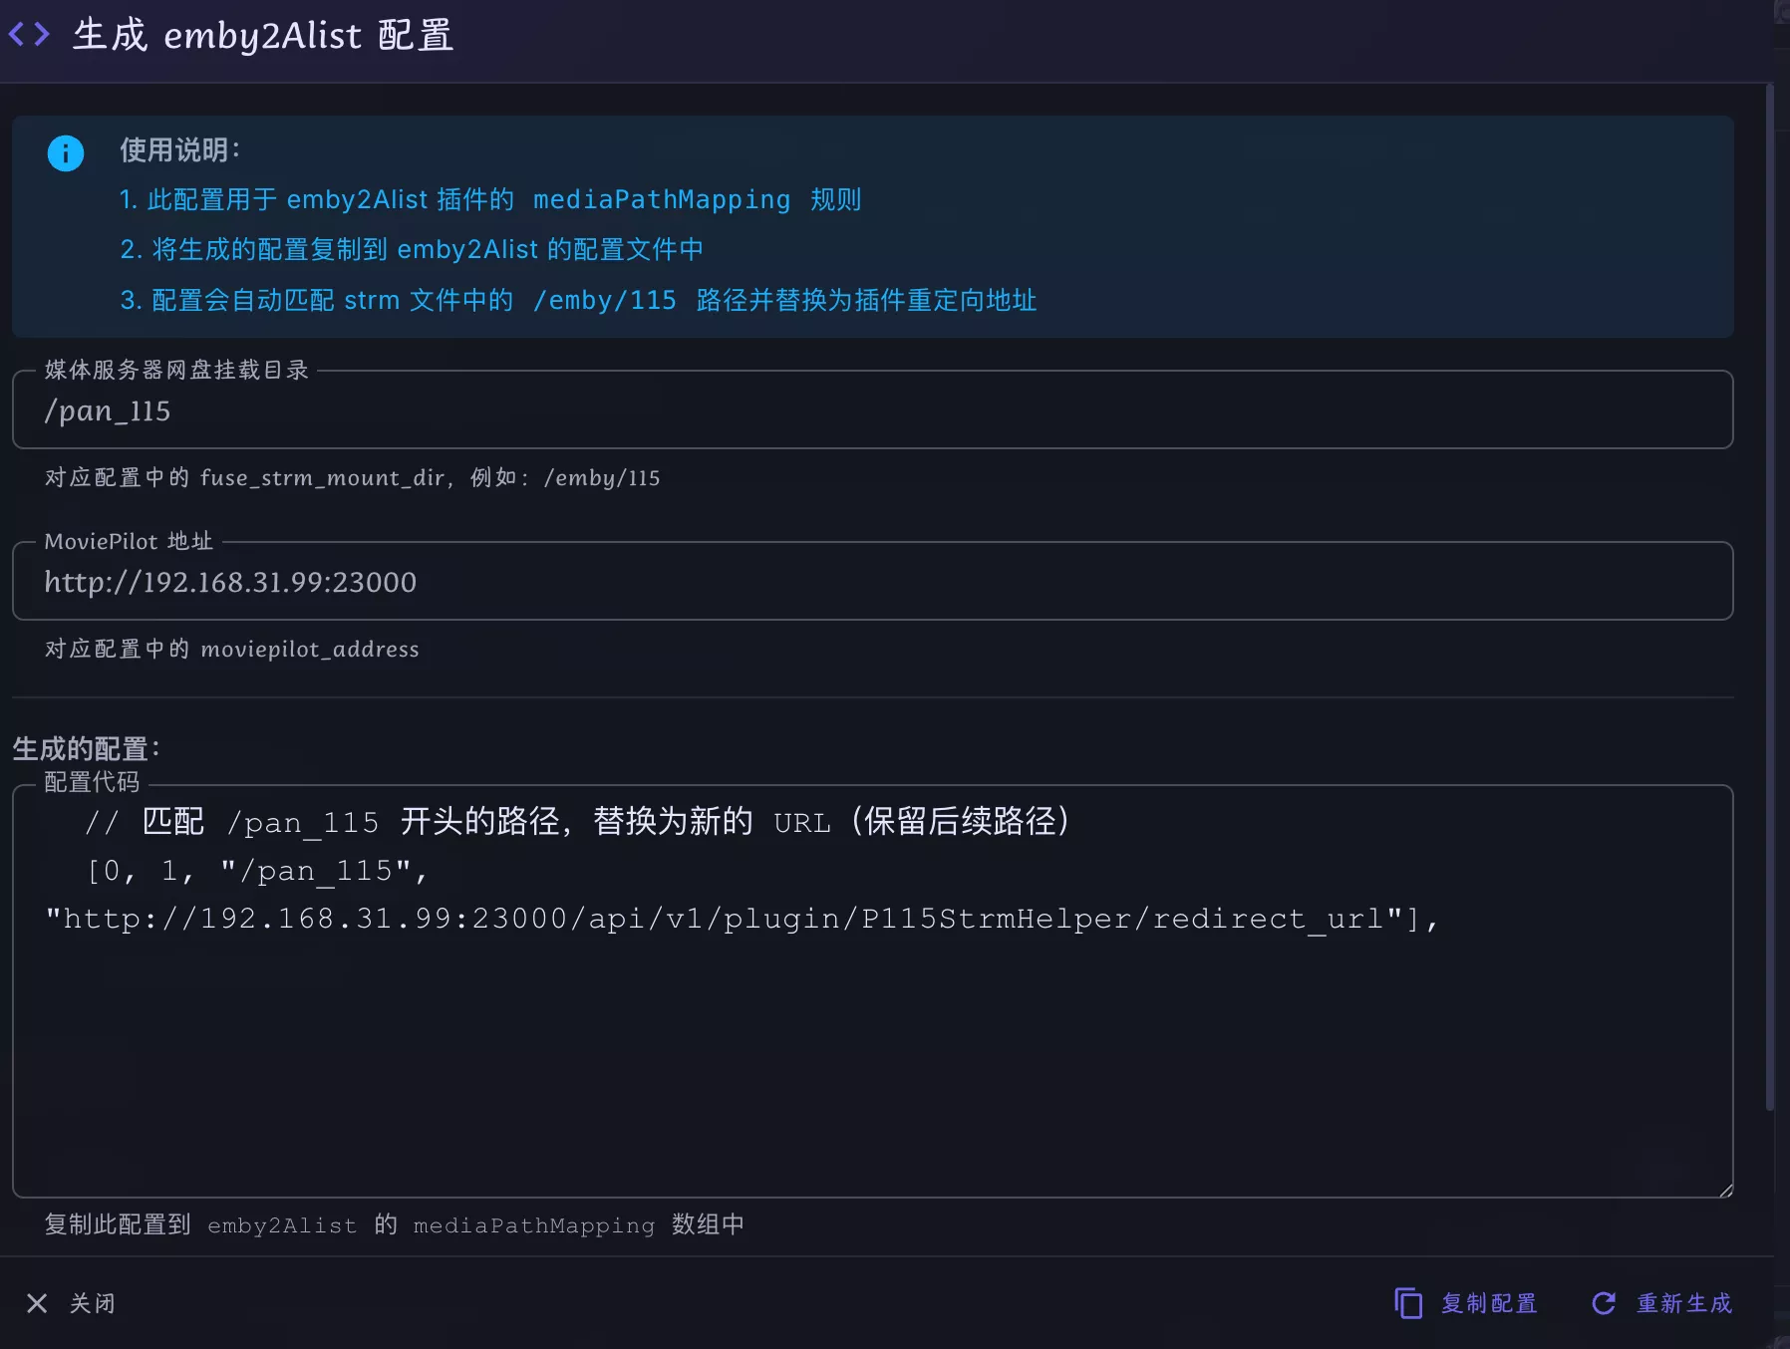Click the vertical scrollbar on the dialog's right
This screenshot has width=1790, height=1349.
(1769, 598)
